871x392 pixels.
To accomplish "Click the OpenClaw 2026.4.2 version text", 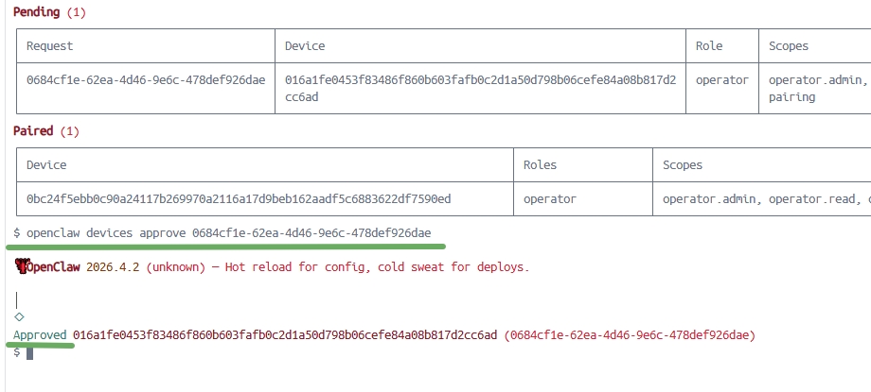I will 85,267.
